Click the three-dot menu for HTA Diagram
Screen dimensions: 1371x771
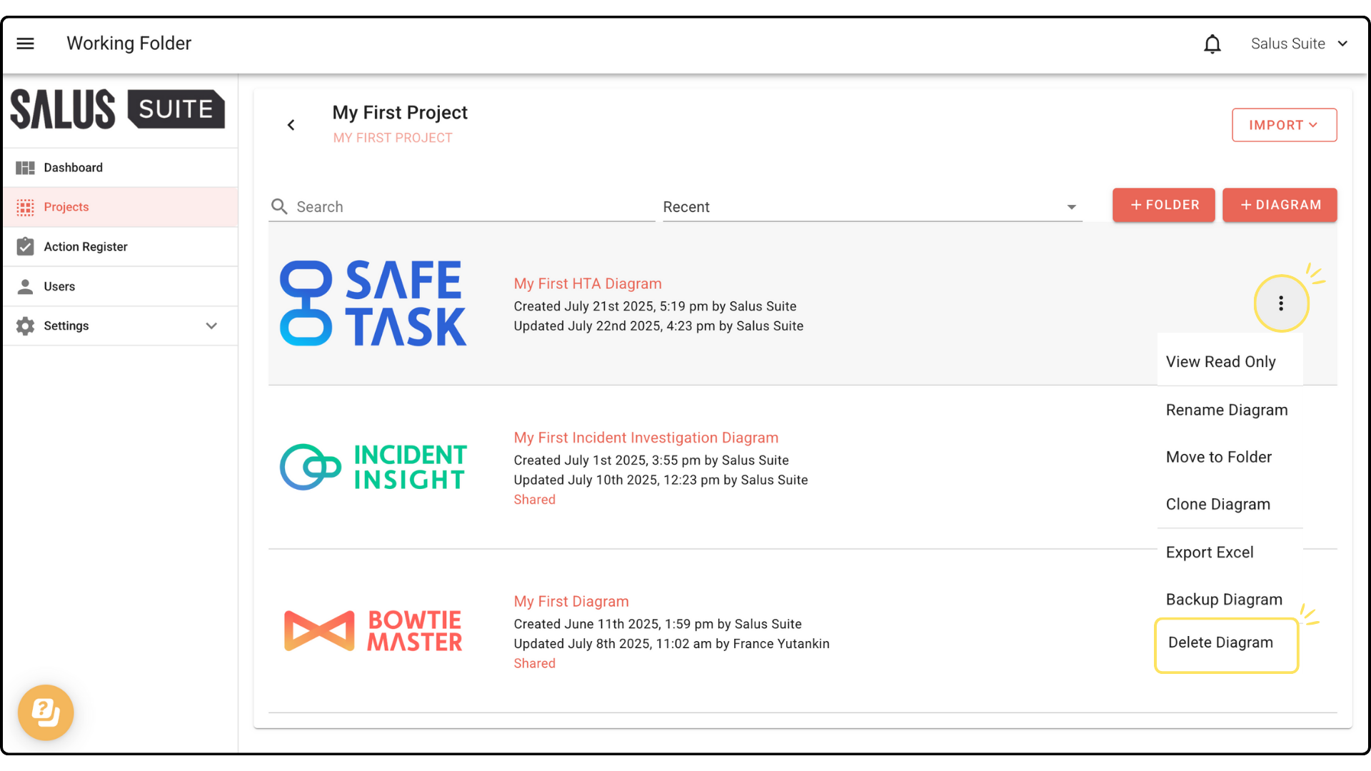pyautogui.click(x=1281, y=303)
